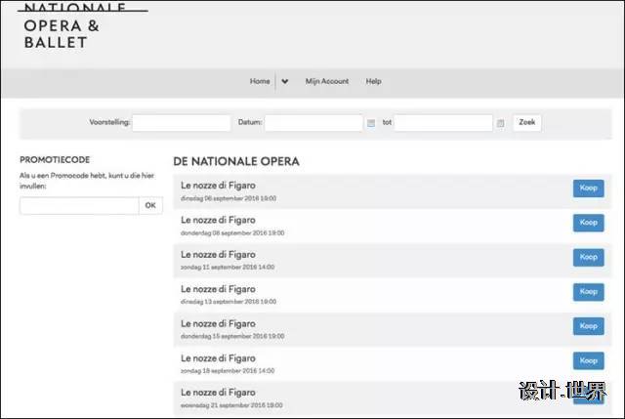Select Le nozze di Figaro title on woensdag 21
The width and height of the screenshot is (625, 419).
click(218, 393)
